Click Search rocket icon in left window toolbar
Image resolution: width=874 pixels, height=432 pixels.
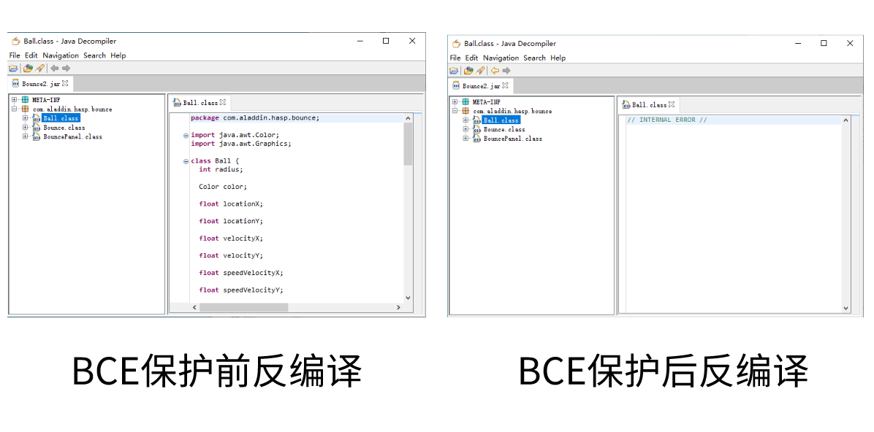point(40,69)
